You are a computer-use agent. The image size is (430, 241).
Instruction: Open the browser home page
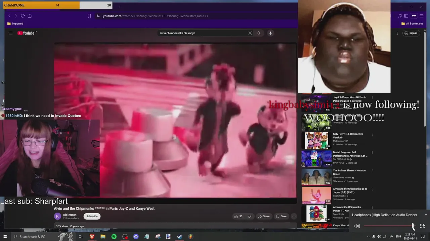click(x=30, y=16)
